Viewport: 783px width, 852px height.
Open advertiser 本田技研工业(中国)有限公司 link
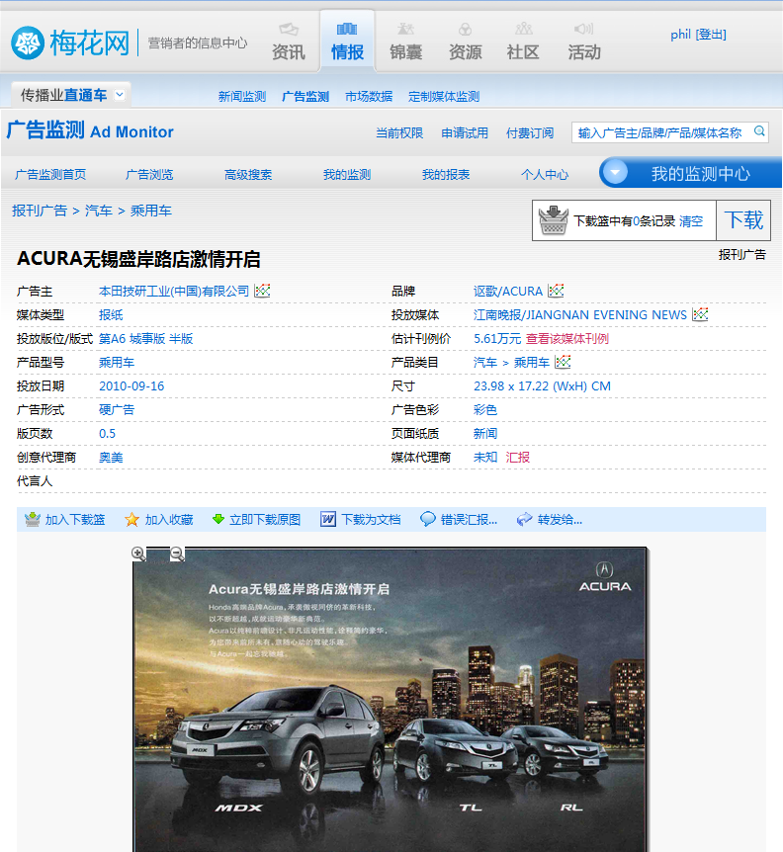click(174, 292)
